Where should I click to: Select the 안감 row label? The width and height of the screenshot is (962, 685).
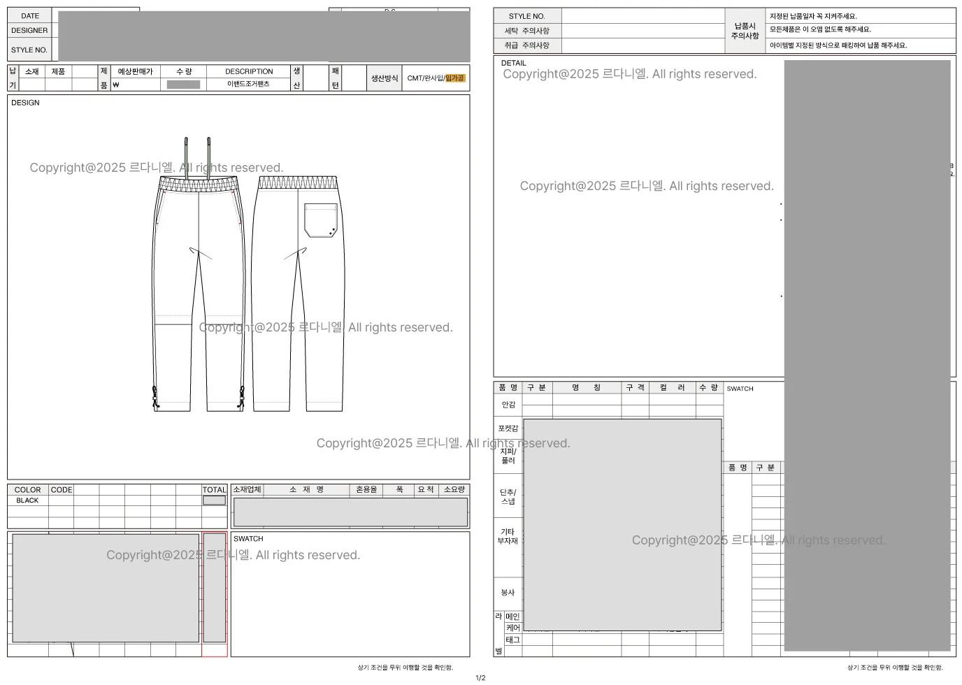[508, 405]
